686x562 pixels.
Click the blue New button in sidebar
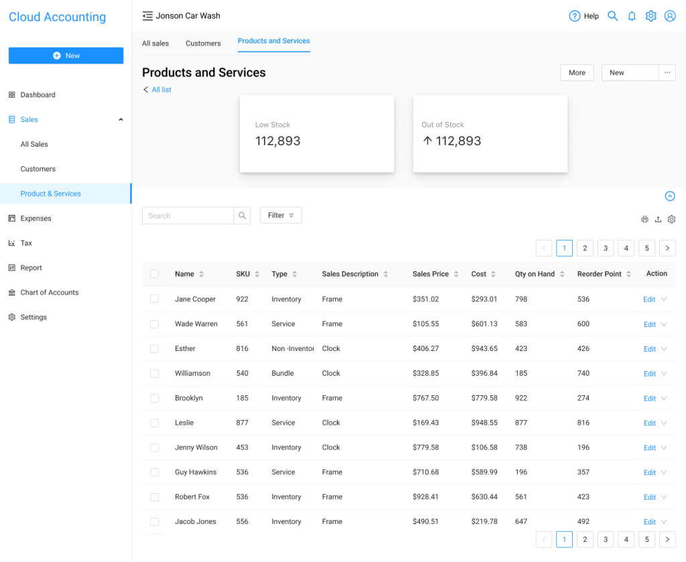(66, 56)
